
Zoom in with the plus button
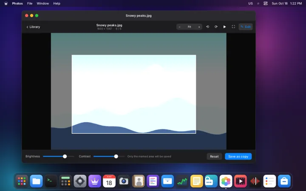coord(199,27)
